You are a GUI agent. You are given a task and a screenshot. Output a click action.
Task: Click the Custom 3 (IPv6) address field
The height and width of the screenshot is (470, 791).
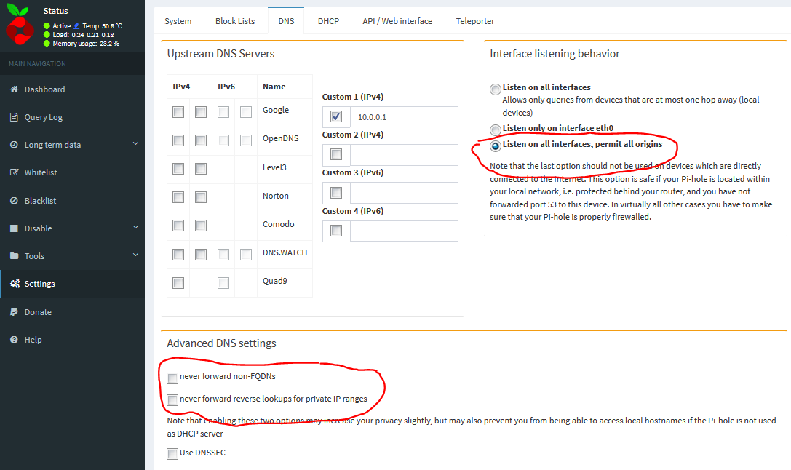click(x=404, y=193)
